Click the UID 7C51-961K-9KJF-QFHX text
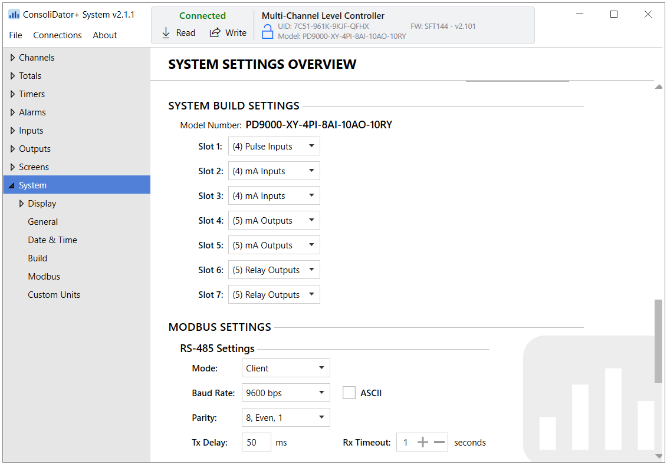Image resolution: width=667 pixels, height=465 pixels. pyautogui.click(x=323, y=26)
